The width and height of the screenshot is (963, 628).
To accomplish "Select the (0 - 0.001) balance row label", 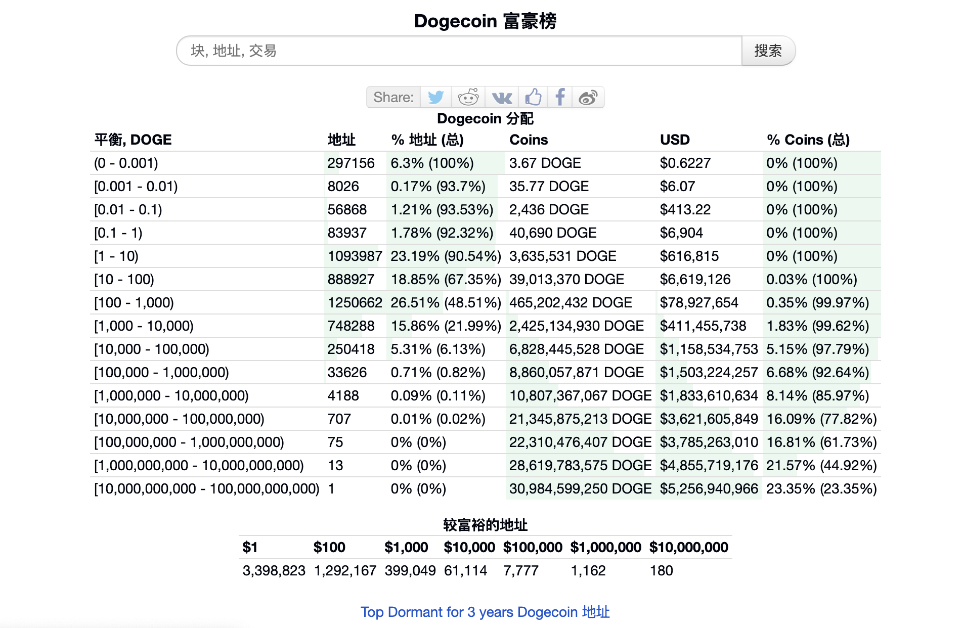I will coord(126,163).
